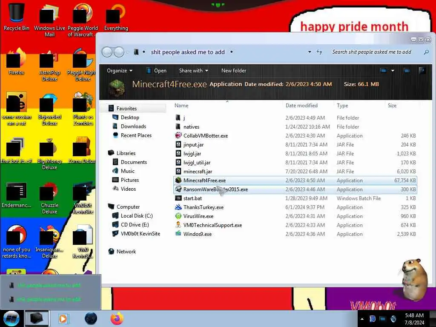Open Firefox from the taskbar
Screen dimensions: 436x327
pyautogui.click(x=117, y=318)
